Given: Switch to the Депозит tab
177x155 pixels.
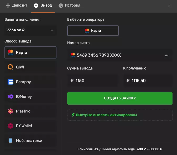Looking at the screenshot, I should (17, 6).
